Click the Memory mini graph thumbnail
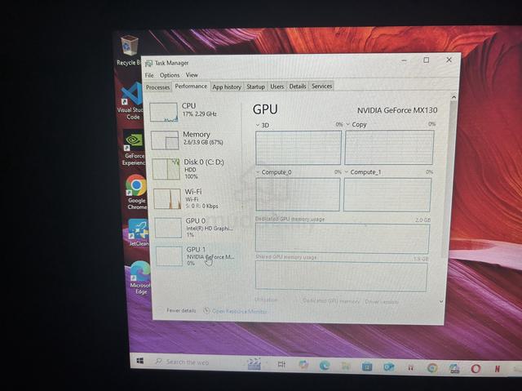Image resolution: width=522 pixels, height=391 pixels. (x=165, y=140)
